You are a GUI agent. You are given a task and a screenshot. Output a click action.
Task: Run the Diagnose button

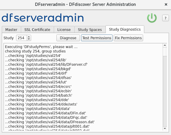click(x=68, y=38)
